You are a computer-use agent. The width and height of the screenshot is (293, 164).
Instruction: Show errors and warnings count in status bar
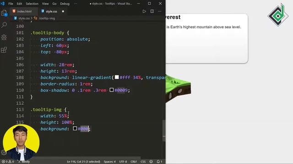(8, 162)
